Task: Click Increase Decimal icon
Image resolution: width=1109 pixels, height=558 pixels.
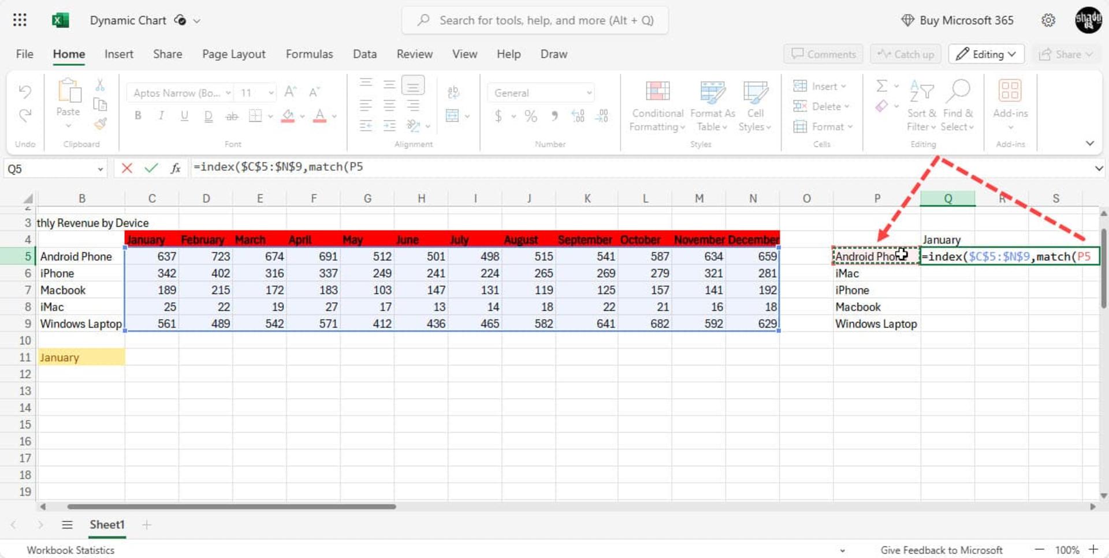Action: (x=578, y=116)
